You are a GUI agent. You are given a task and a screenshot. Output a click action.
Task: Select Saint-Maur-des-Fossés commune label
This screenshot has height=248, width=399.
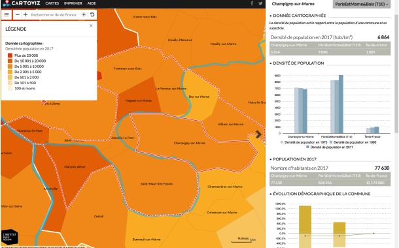tap(156, 184)
